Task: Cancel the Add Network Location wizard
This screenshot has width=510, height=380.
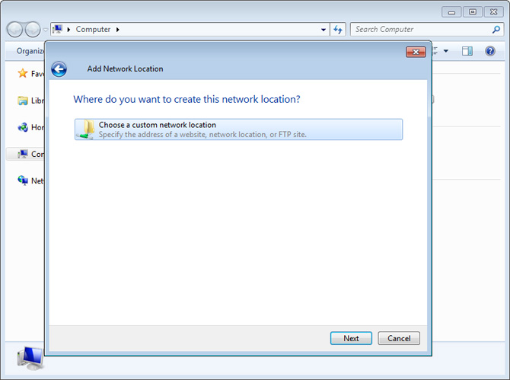Action: pos(399,338)
